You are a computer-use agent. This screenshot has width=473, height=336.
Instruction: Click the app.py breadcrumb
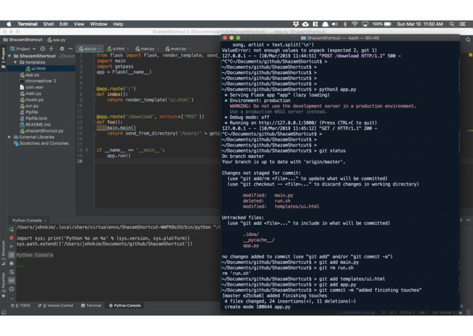pyautogui.click(x=56, y=39)
